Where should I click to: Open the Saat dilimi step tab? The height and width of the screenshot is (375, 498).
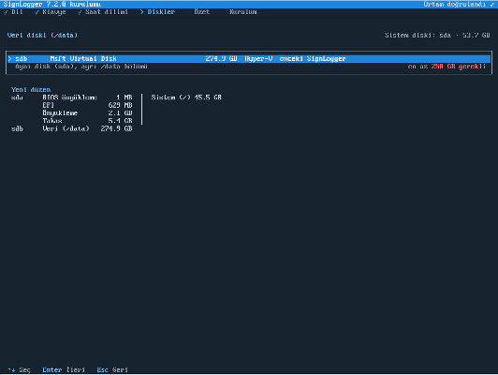[103, 12]
